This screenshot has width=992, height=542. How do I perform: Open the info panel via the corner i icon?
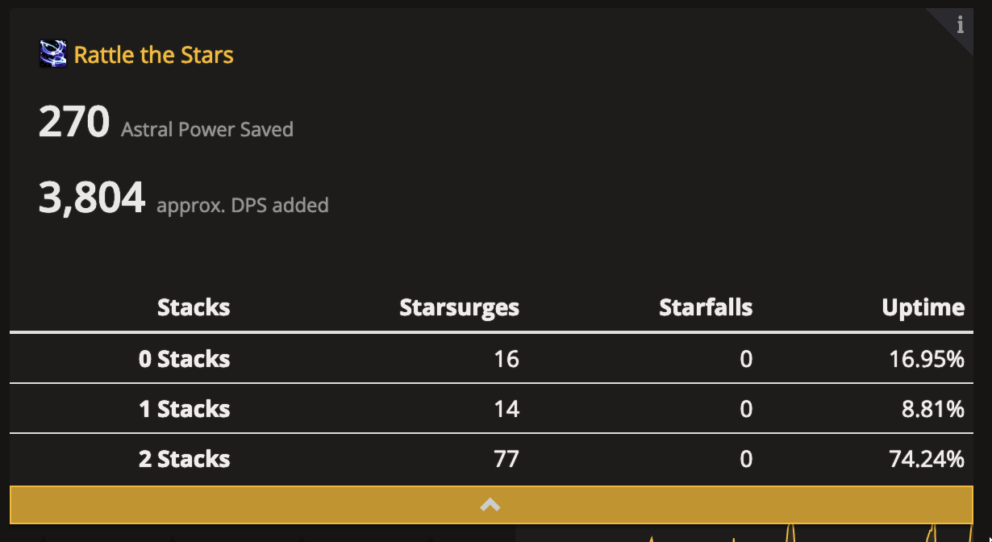961,25
